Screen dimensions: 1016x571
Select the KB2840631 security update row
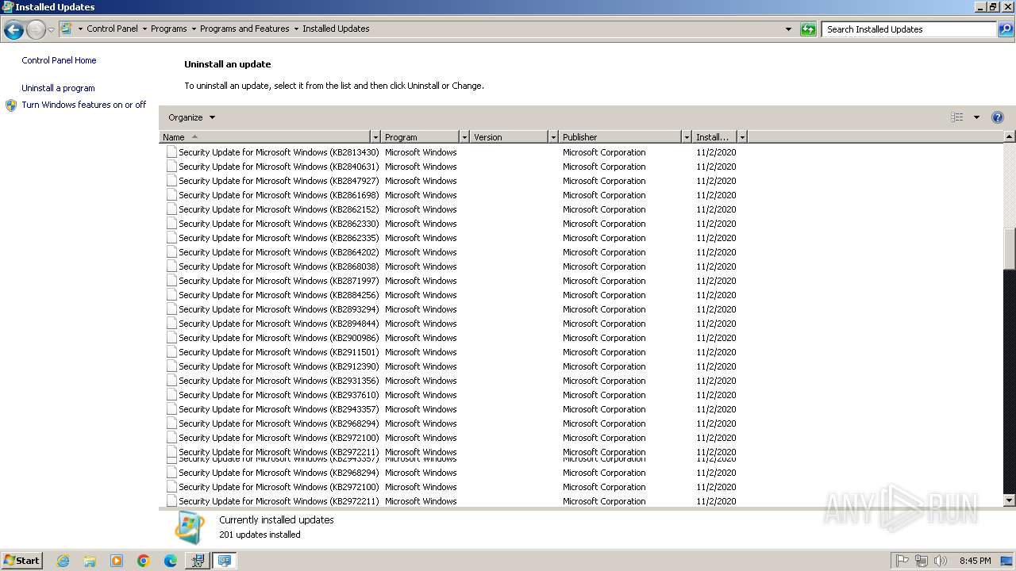(451, 167)
